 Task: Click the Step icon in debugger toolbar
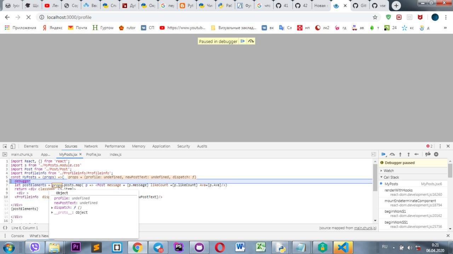[x=417, y=154]
